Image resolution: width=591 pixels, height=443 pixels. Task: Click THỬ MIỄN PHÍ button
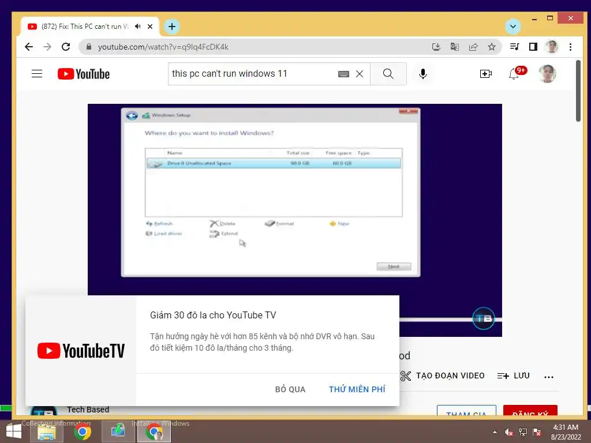coord(357,389)
